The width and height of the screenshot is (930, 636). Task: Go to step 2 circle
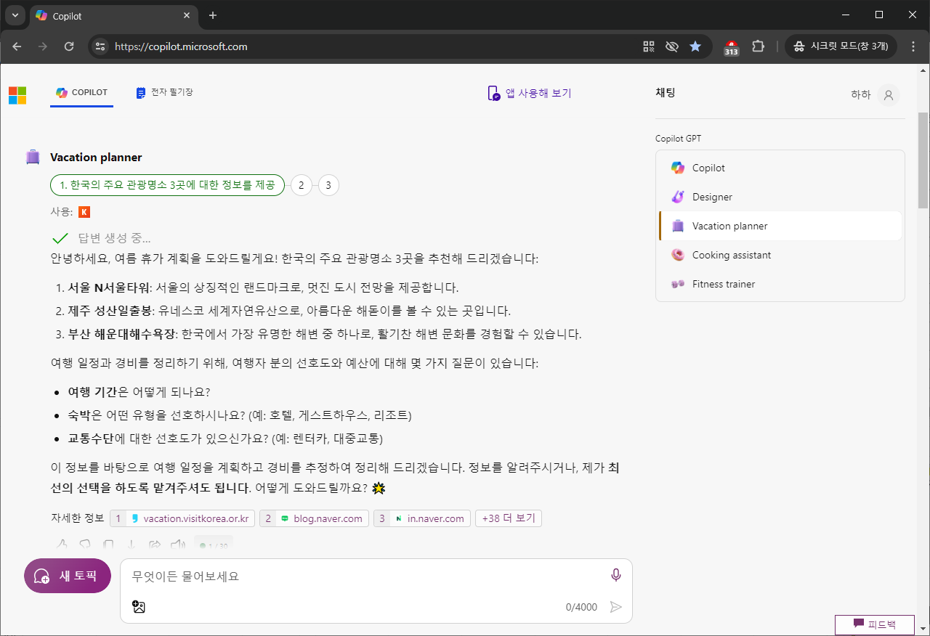pyautogui.click(x=301, y=185)
